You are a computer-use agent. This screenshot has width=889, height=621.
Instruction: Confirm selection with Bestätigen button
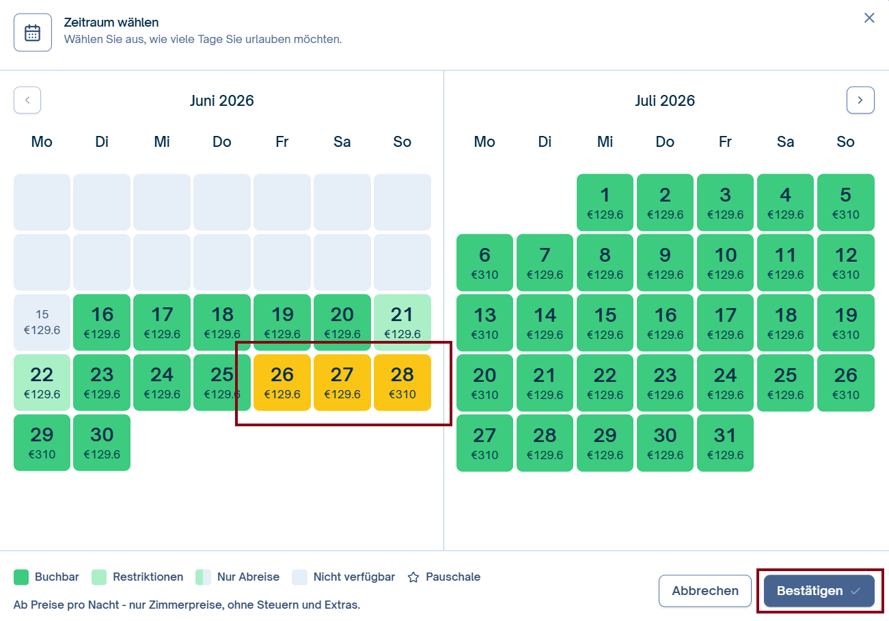(819, 591)
